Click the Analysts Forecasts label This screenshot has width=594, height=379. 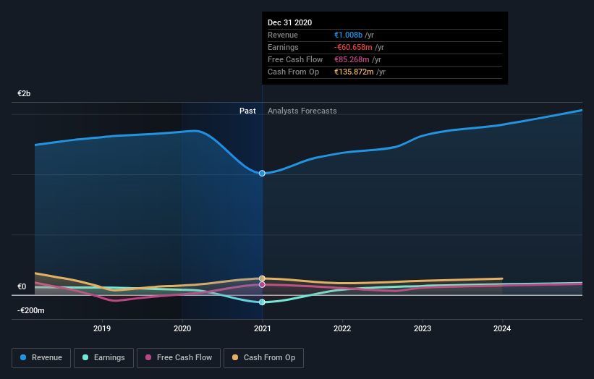click(302, 111)
